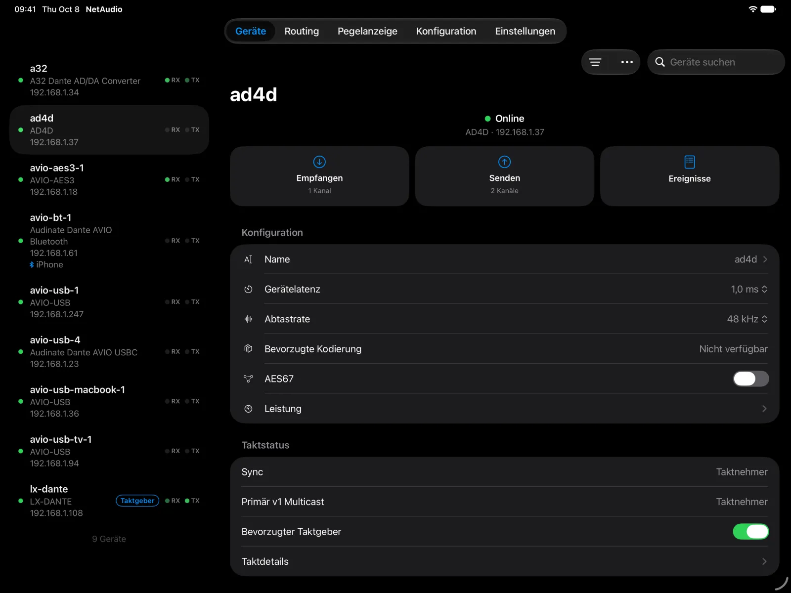Select the avio-usb-macbook-1 device

[x=109, y=401]
